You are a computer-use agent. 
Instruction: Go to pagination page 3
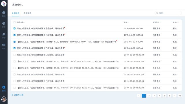click(154, 96)
